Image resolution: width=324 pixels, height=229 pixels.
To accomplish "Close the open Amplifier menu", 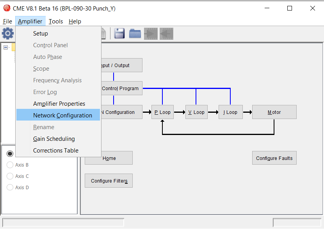I will [x=30, y=21].
